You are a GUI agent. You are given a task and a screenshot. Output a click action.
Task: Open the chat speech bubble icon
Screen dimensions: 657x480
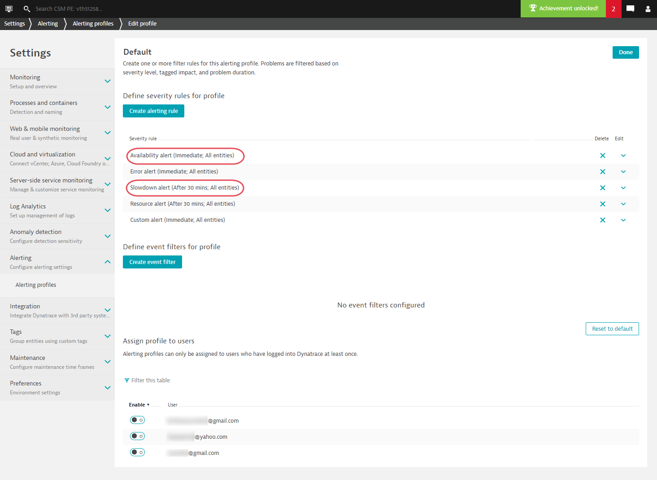(630, 9)
